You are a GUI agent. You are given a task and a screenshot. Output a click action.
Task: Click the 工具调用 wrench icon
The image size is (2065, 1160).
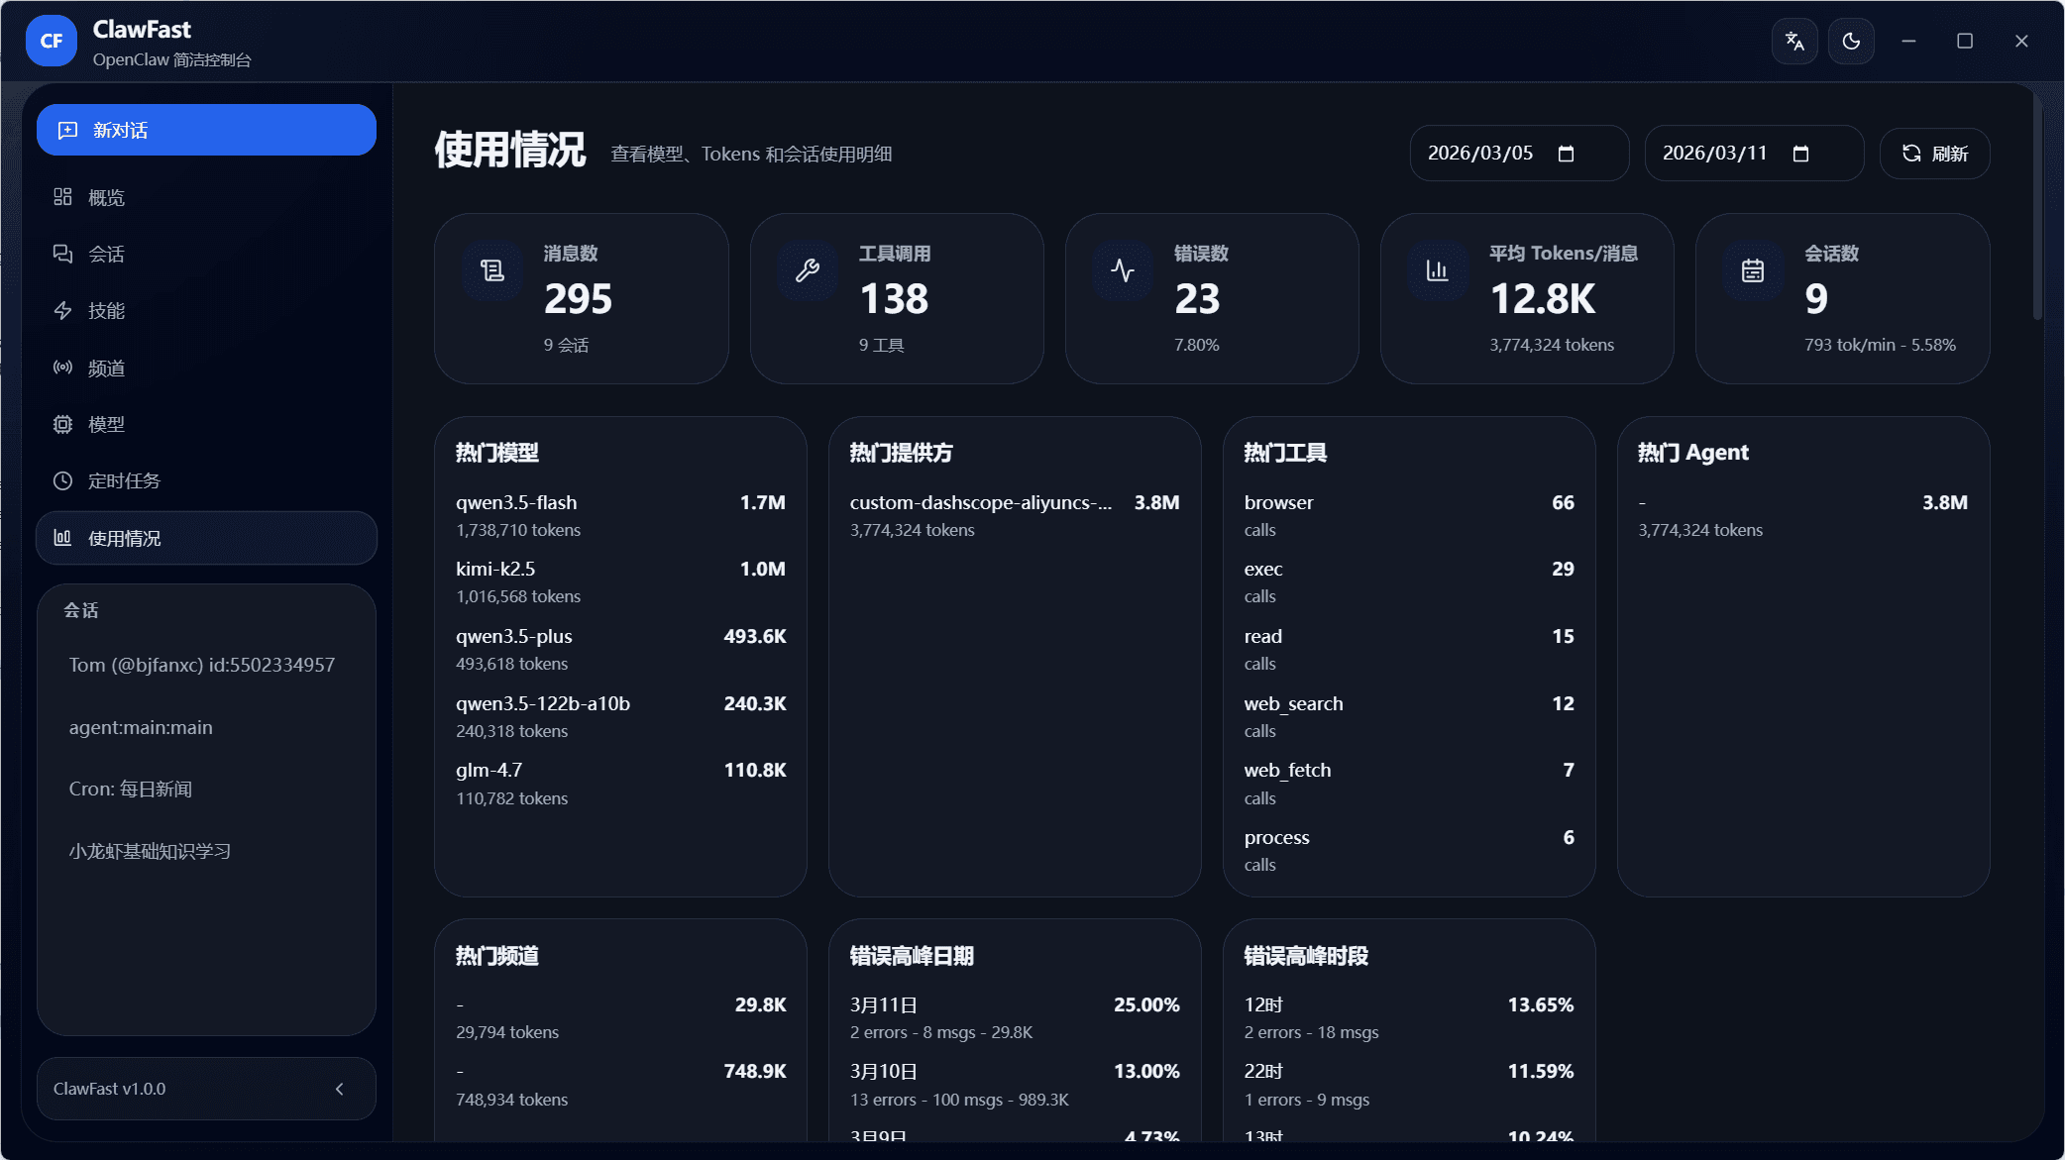click(x=808, y=269)
